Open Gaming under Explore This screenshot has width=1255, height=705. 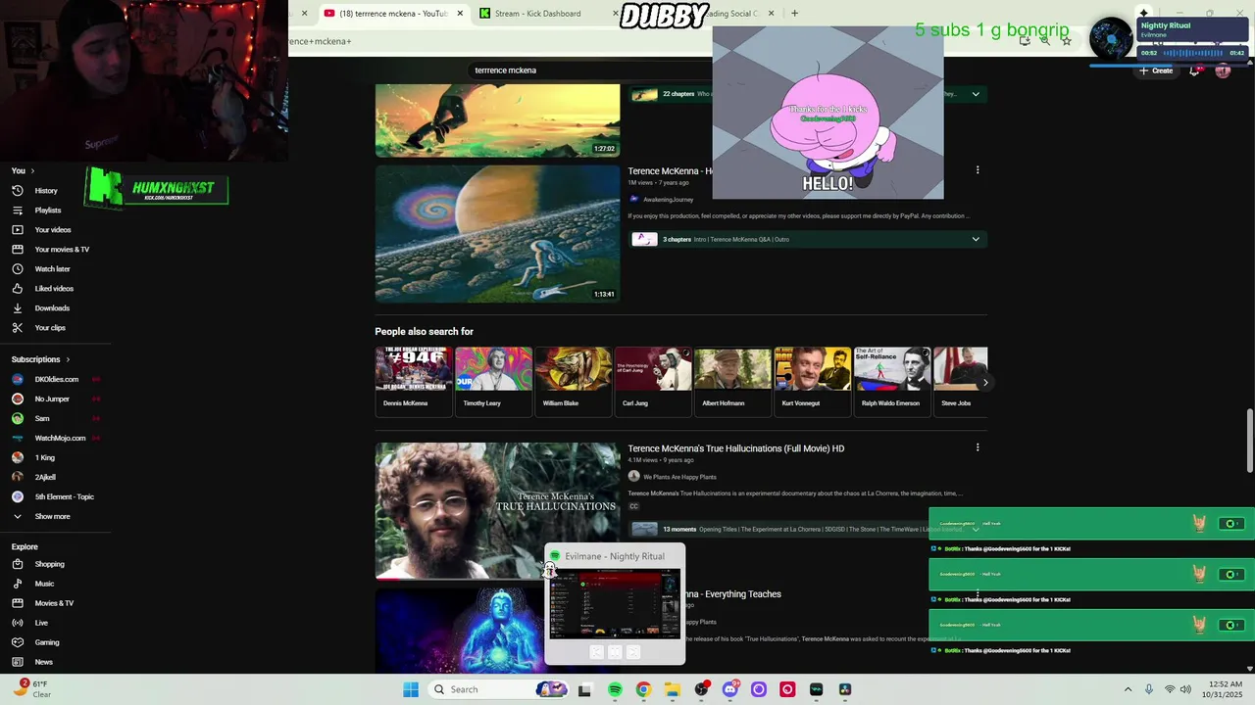click(47, 642)
